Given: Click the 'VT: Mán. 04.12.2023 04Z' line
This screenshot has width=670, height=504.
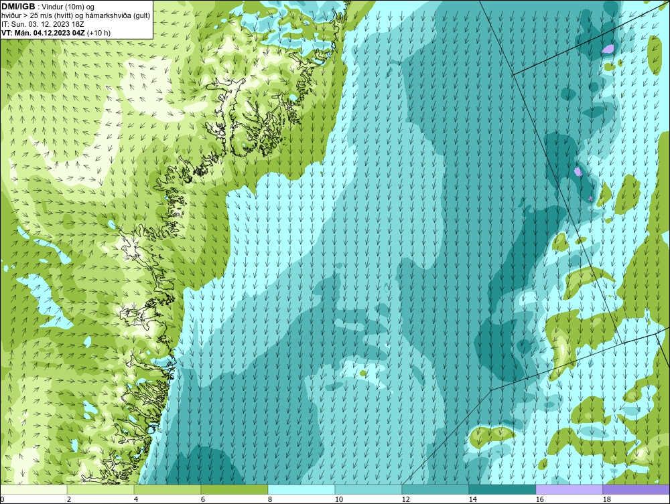Looking at the screenshot, I should pyautogui.click(x=56, y=32).
